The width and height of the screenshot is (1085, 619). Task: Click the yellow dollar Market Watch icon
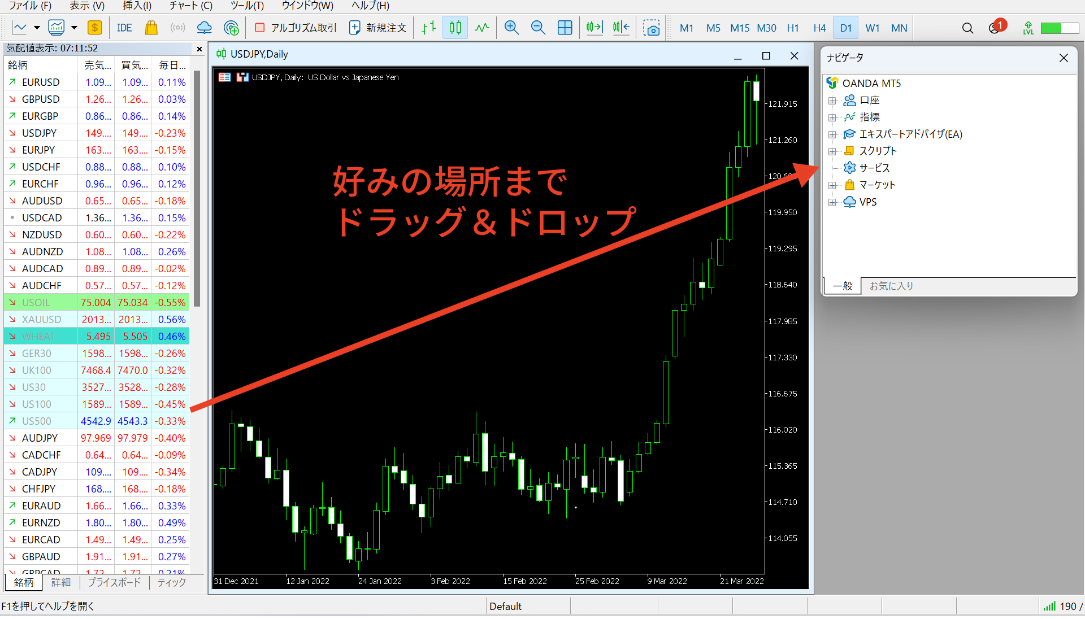pos(94,28)
